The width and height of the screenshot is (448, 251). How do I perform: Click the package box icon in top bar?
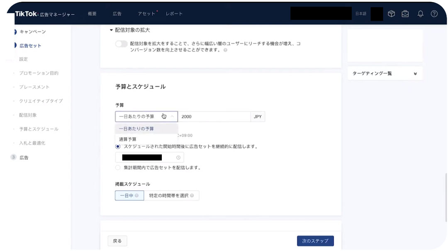point(391,14)
